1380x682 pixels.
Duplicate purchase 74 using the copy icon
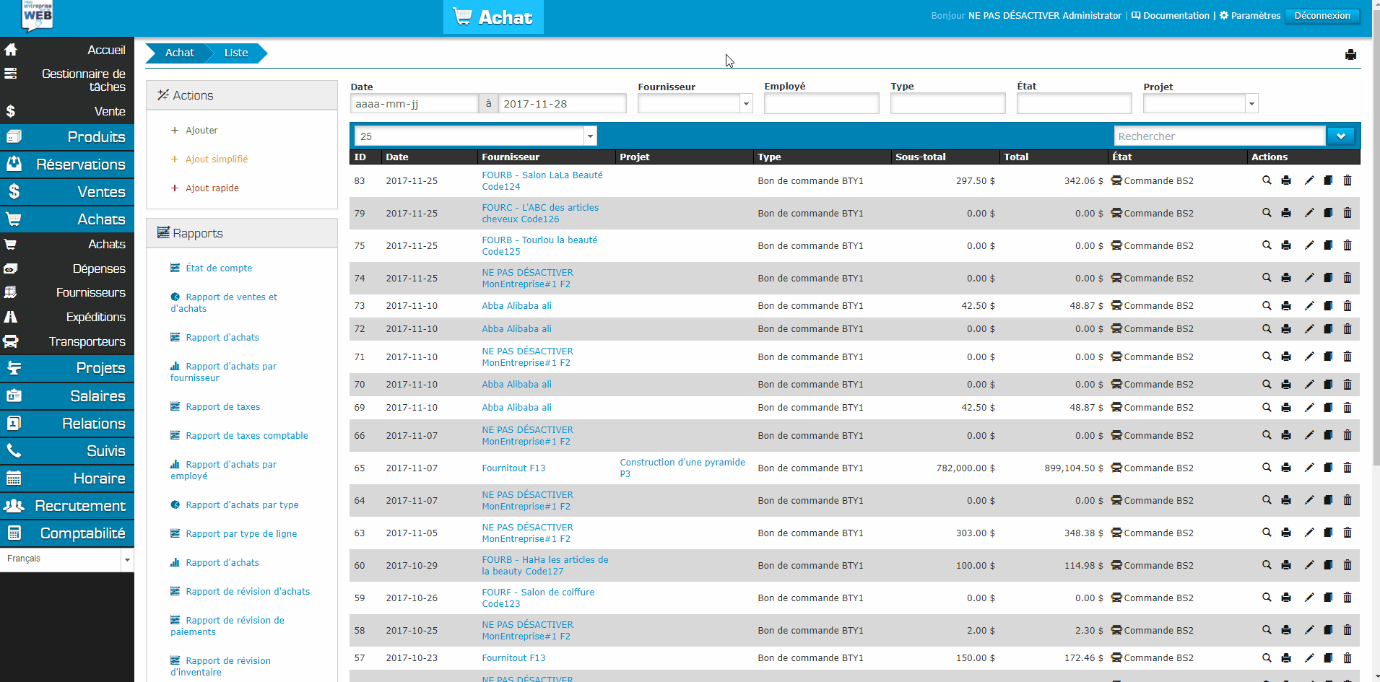tap(1328, 278)
